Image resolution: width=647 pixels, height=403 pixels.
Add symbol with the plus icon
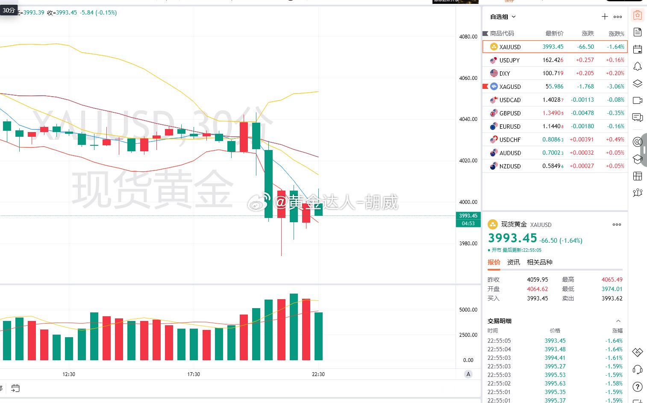(605, 17)
